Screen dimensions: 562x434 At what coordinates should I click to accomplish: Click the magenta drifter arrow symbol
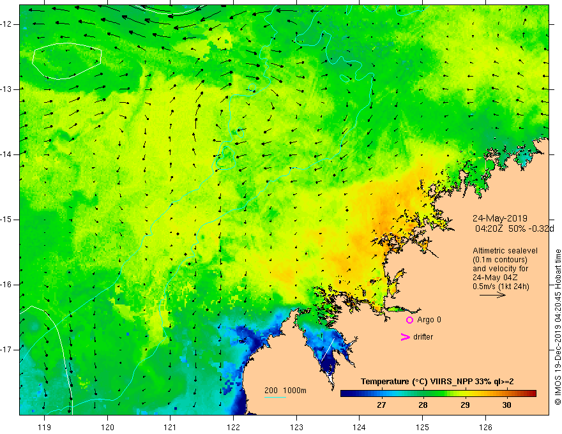coord(405,337)
